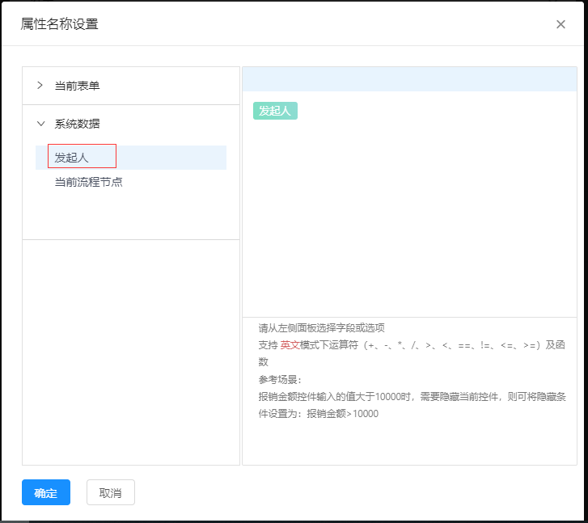Click blank space below 当前流程节点 item
Viewport: 588px width, 523px height.
click(131, 214)
